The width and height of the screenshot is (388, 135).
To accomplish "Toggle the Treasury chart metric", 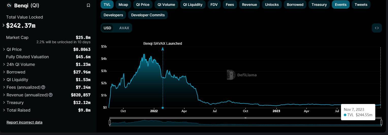I will pyautogui.click(x=319, y=5).
